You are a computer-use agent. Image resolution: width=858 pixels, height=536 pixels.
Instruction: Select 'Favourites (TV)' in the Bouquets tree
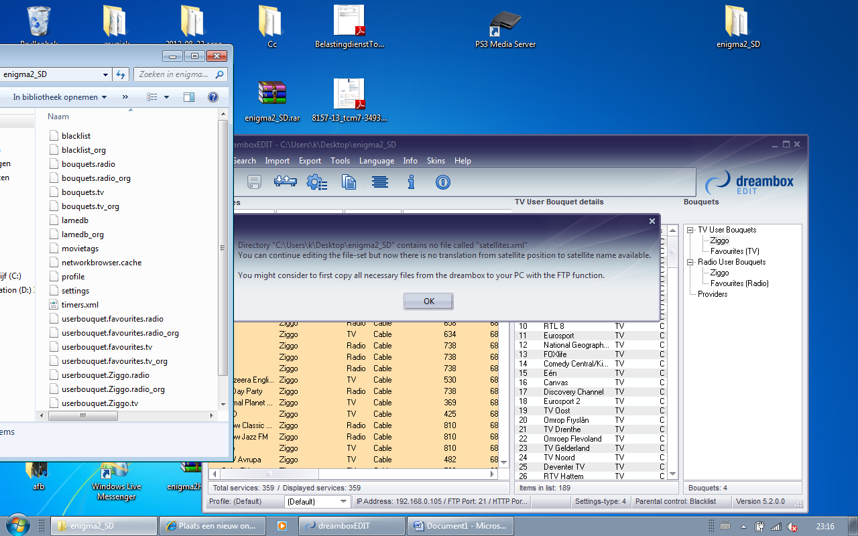[x=735, y=251]
